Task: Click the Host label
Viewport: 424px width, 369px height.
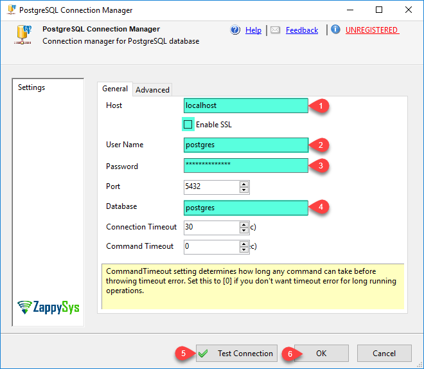Action: pyautogui.click(x=114, y=105)
